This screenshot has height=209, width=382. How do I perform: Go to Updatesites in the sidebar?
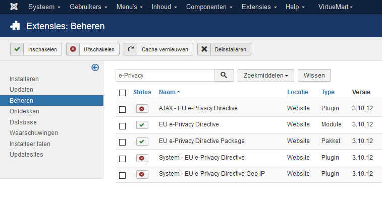coord(26,155)
